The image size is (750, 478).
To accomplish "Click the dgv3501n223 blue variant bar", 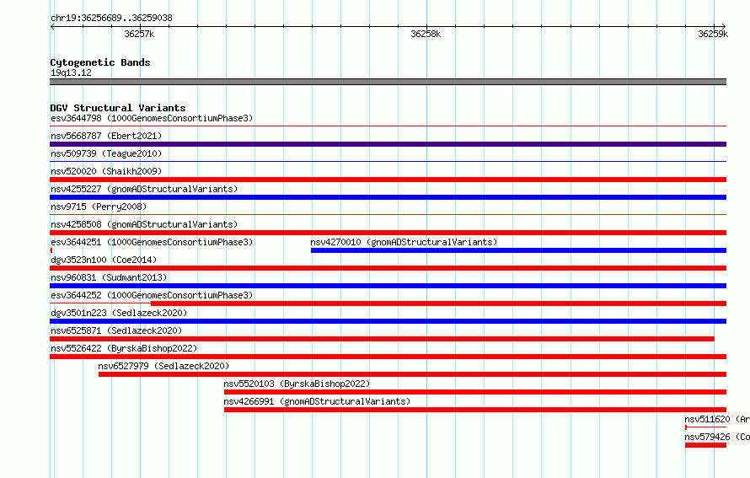I will (388, 321).
